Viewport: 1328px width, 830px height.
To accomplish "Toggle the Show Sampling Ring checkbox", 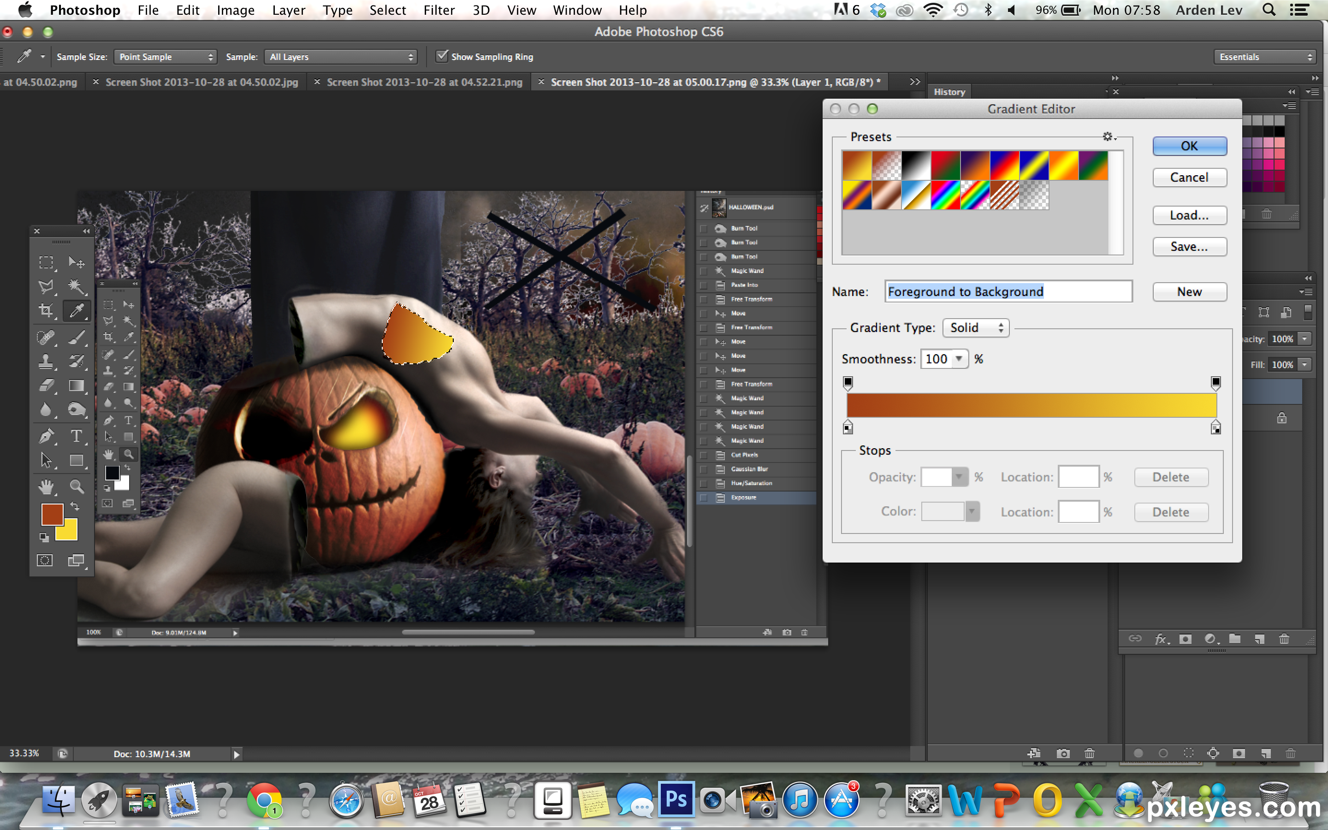I will 441,56.
